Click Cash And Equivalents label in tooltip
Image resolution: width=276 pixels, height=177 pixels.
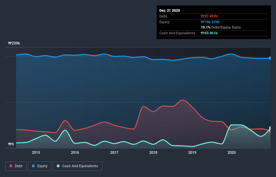[x=177, y=33]
